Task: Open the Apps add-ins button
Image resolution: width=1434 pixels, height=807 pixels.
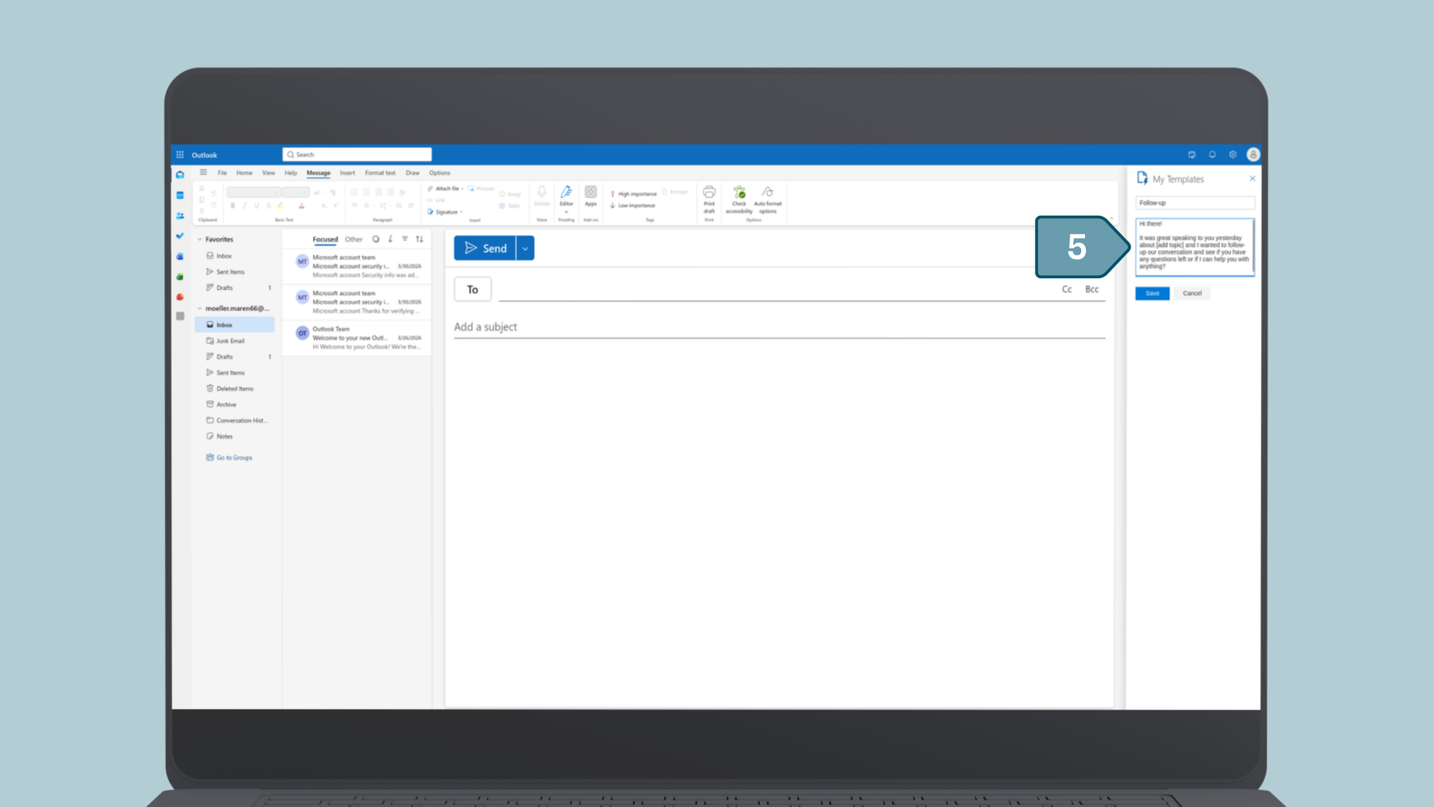Action: (590, 197)
